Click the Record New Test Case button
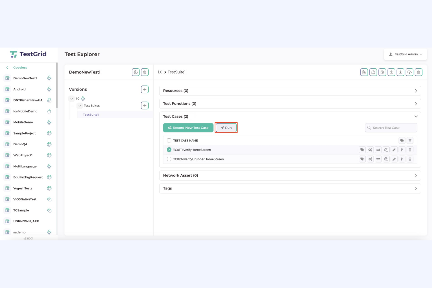 (x=188, y=128)
